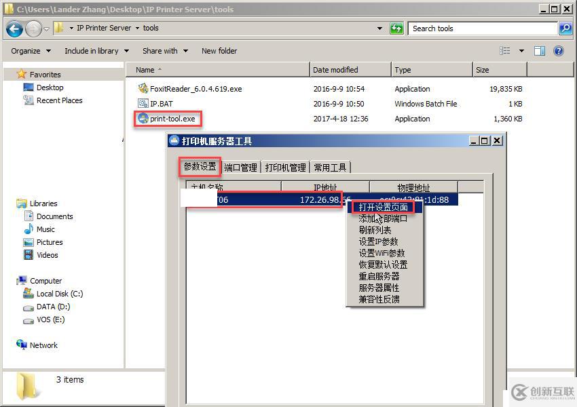This screenshot has width=577, height=407.
Task: Sort files by Type column
Action: pyautogui.click(x=432, y=70)
